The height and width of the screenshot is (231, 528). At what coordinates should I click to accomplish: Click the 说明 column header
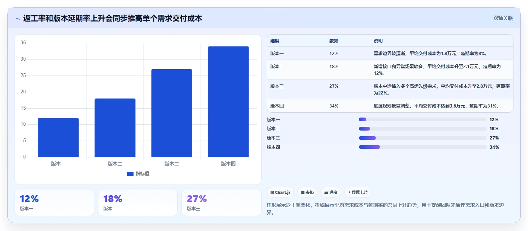click(x=378, y=41)
